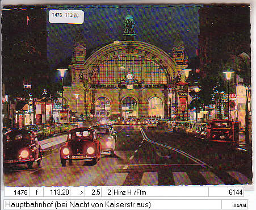Click the 6144 number field

(x=226, y=192)
